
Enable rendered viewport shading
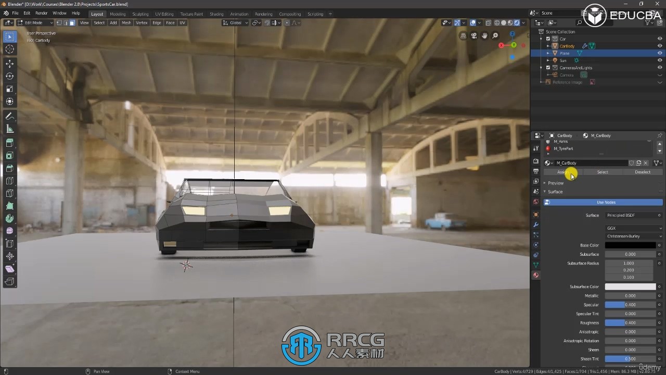(517, 22)
